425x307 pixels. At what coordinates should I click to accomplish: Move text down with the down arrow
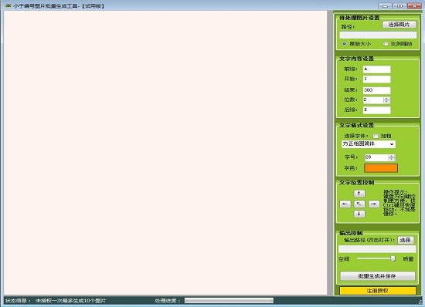coord(359,214)
